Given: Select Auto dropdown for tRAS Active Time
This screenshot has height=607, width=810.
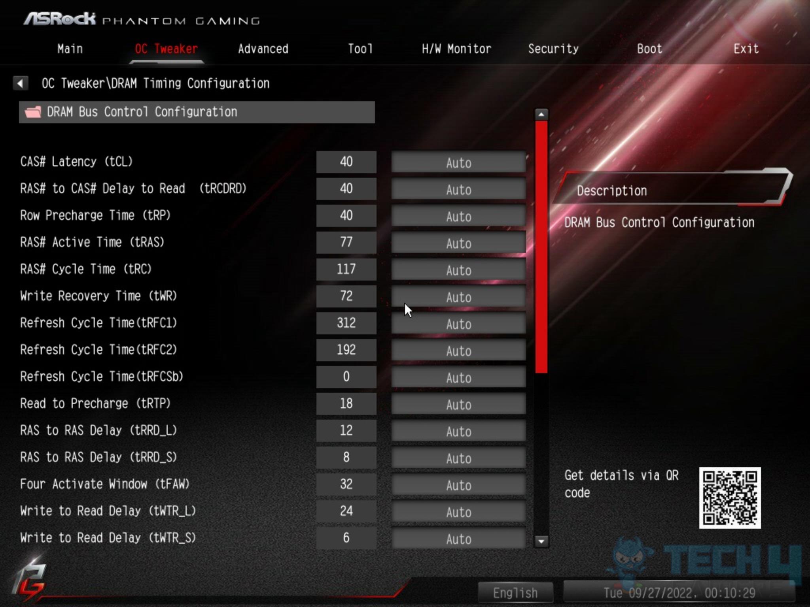Looking at the screenshot, I should (x=458, y=243).
